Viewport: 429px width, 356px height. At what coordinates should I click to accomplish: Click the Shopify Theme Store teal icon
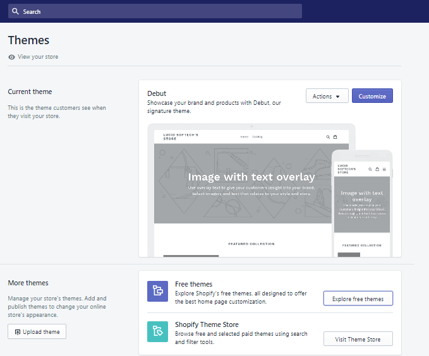point(157,331)
